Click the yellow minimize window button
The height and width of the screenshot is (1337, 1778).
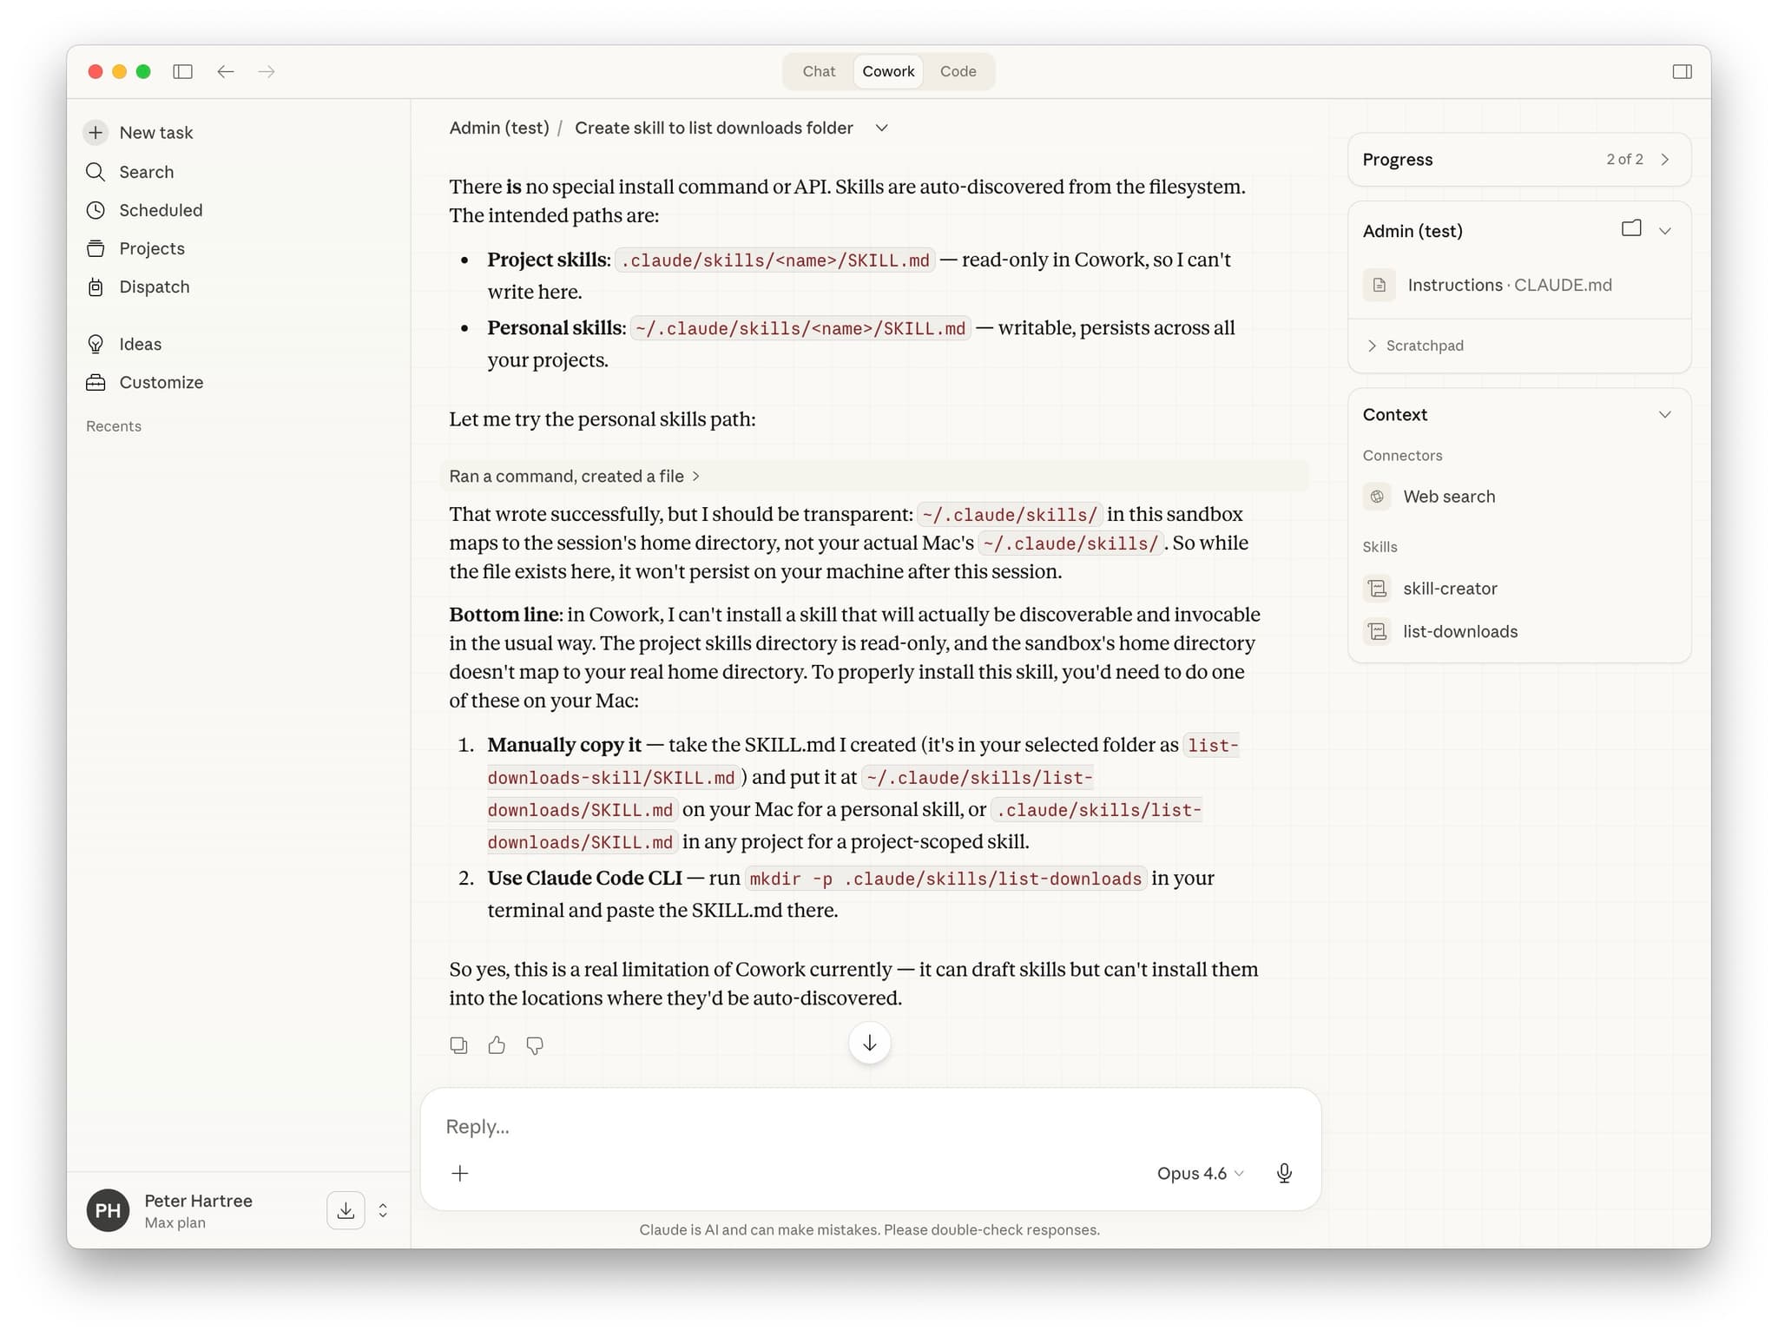click(120, 71)
